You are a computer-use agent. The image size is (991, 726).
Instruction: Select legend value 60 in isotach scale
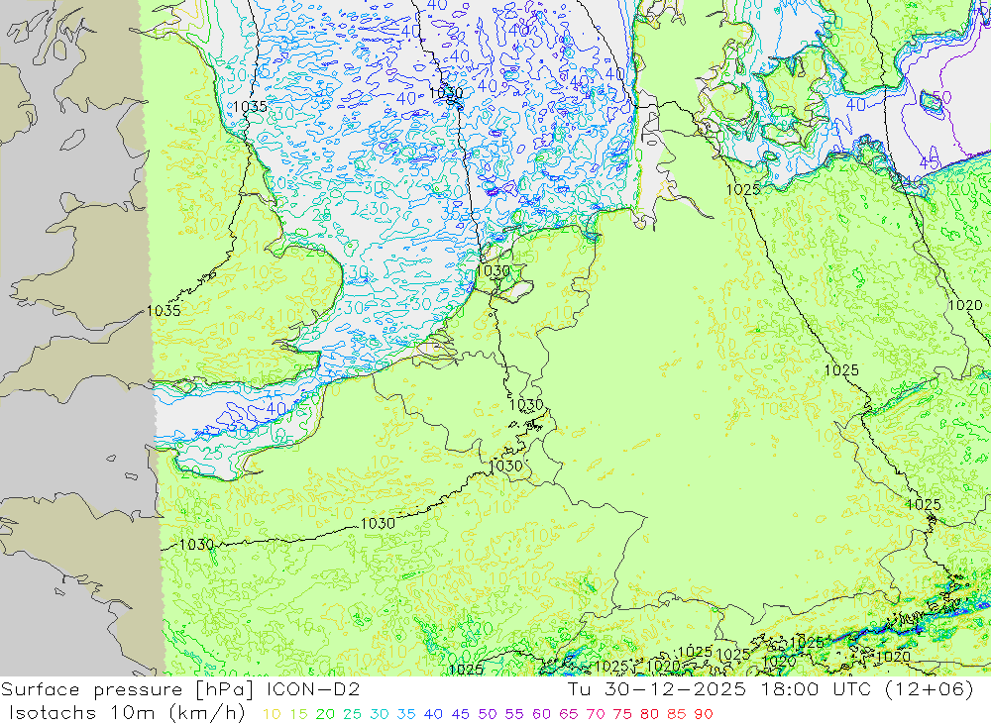point(542,714)
